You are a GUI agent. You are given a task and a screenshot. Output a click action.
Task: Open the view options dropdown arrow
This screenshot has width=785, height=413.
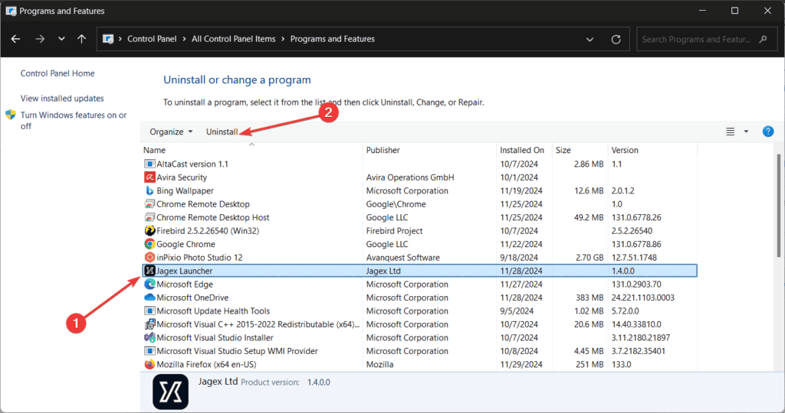coord(746,132)
